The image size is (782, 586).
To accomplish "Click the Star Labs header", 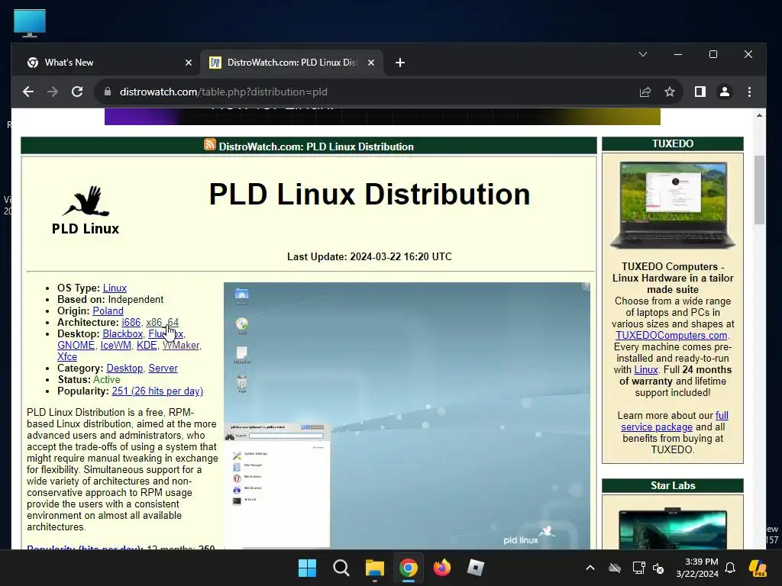I will click(673, 486).
